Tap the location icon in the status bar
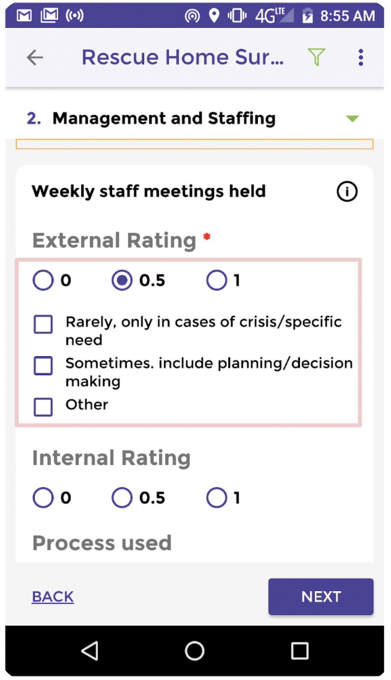This screenshot has width=391, height=680. (x=214, y=15)
